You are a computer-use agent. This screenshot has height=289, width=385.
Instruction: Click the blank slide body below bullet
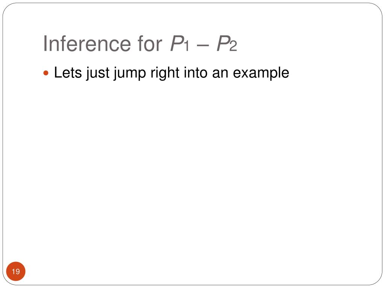point(192,172)
